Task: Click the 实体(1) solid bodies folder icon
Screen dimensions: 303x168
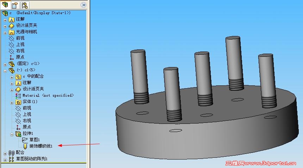Action: tap(18, 102)
